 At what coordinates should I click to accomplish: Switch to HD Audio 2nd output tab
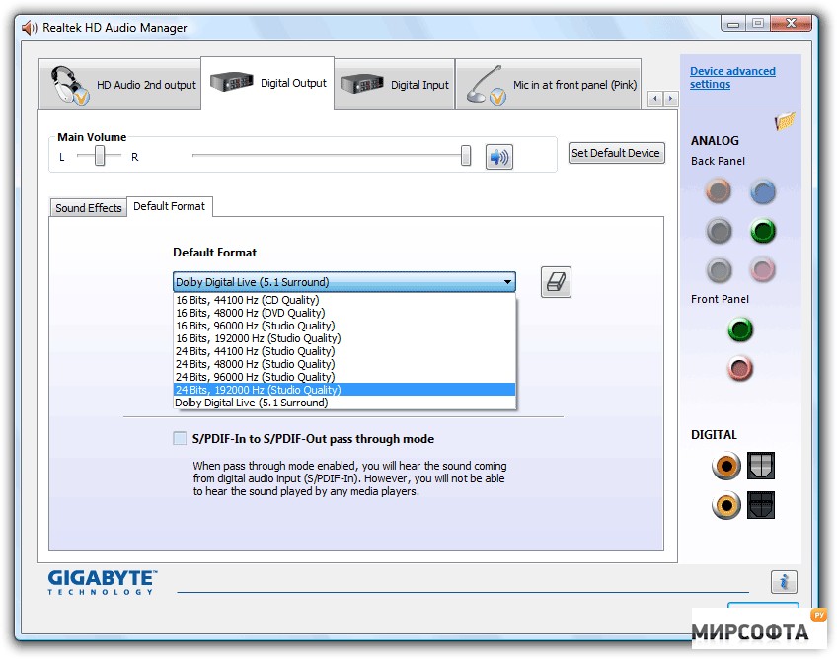pos(120,84)
